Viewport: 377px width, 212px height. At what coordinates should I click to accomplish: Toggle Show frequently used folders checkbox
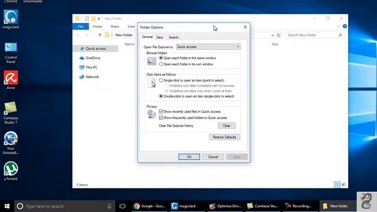point(161,118)
